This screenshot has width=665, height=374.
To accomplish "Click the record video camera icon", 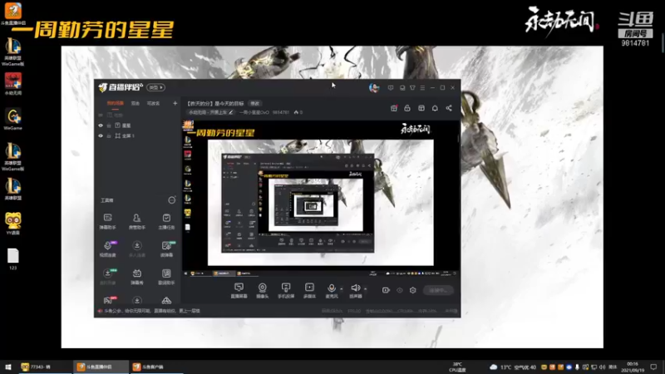I will pos(386,290).
